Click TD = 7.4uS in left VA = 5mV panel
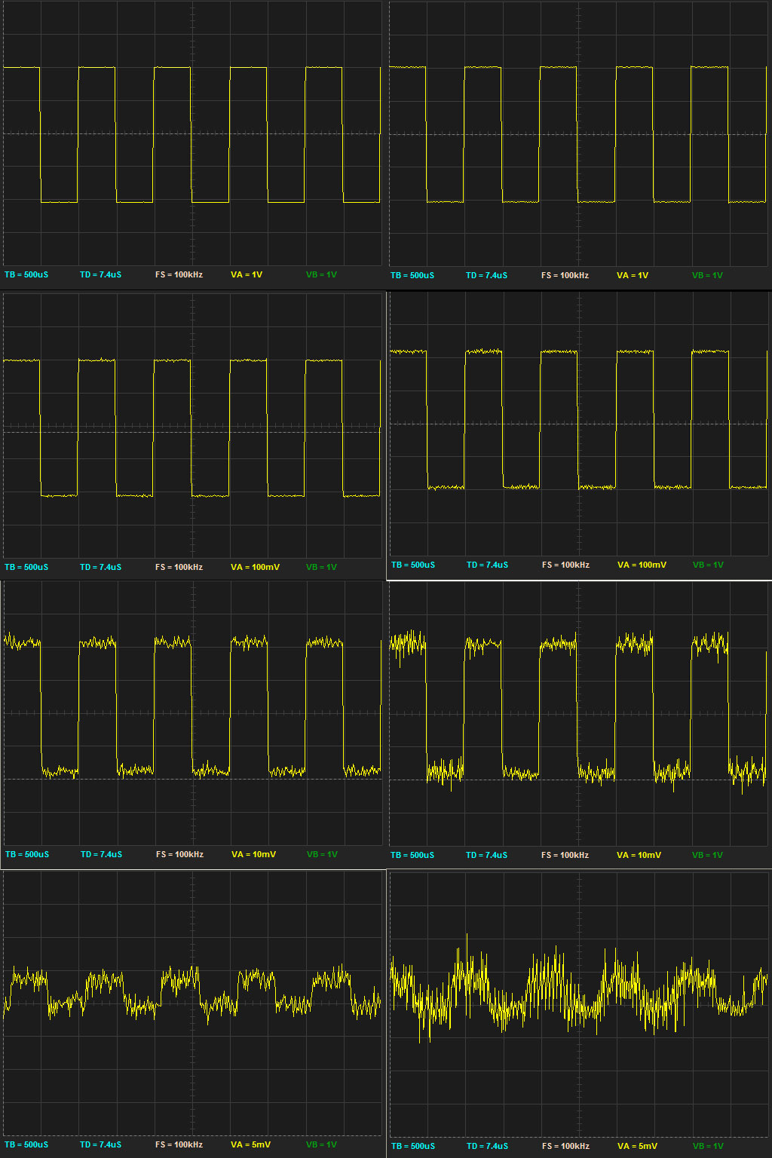This screenshot has width=772, height=1158. [100, 1144]
